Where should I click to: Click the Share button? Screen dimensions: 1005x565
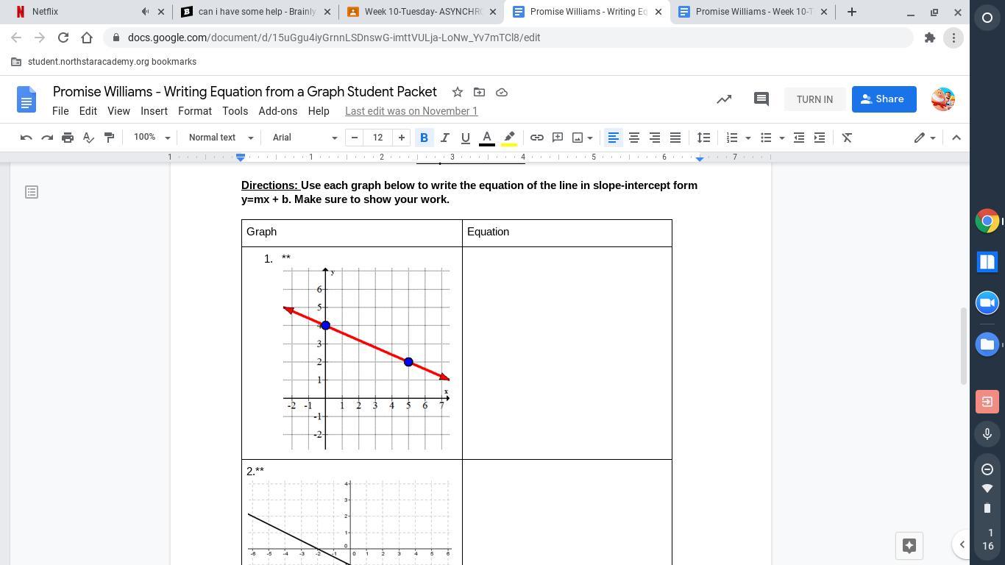[x=884, y=99]
